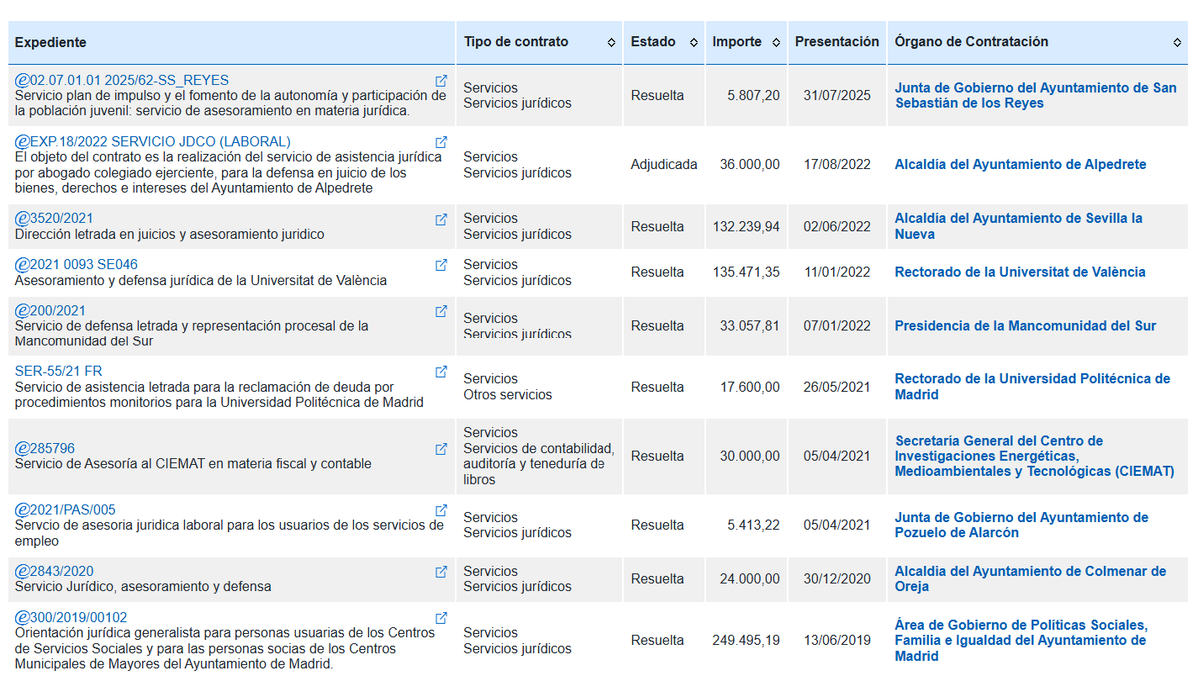Open expediente 2021 0093 SE046 link

[76, 265]
